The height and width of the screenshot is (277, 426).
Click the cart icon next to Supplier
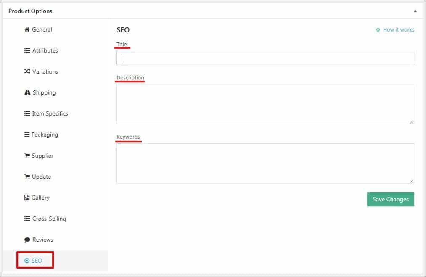(27, 156)
